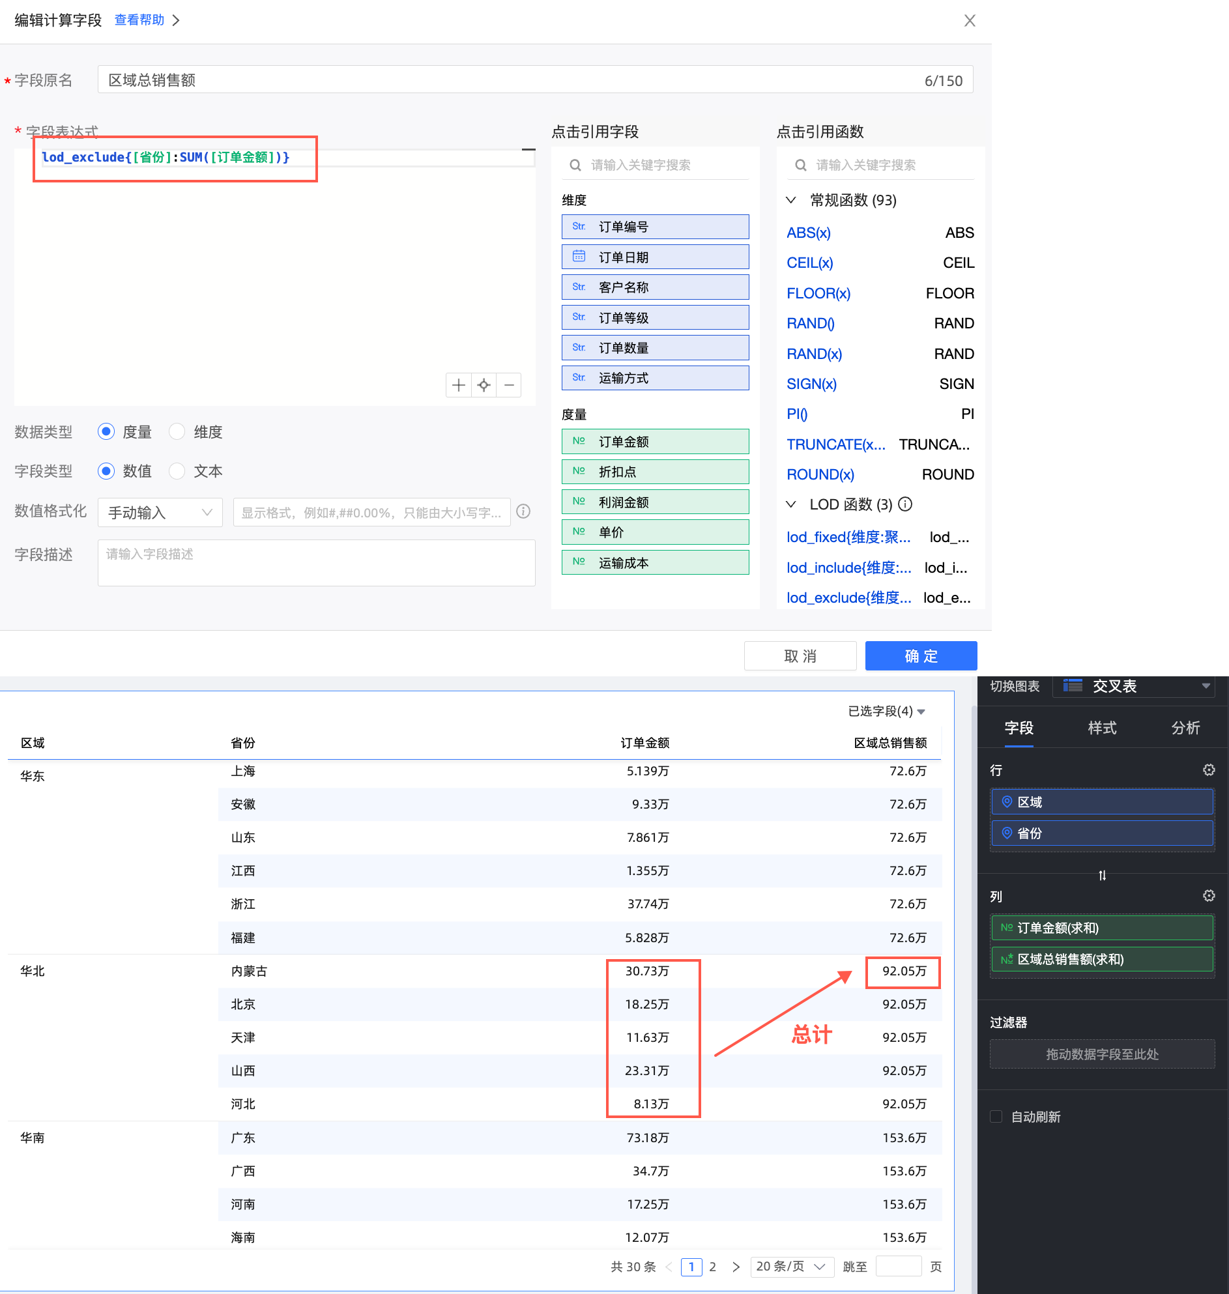The image size is (1229, 1294).
Task: Switch to the 分析 tab
Action: pyautogui.click(x=1186, y=728)
